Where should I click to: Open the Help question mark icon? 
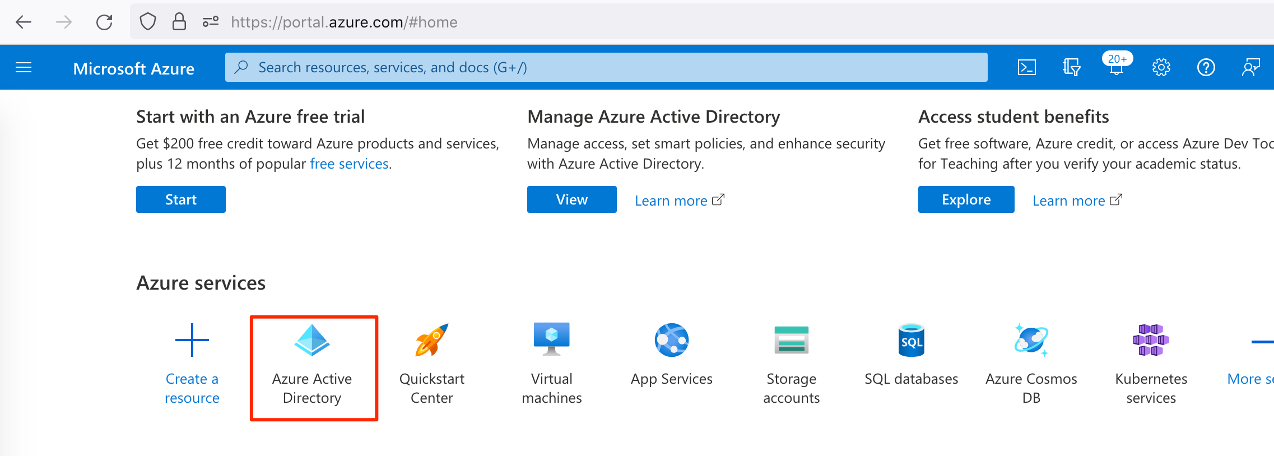(x=1206, y=68)
